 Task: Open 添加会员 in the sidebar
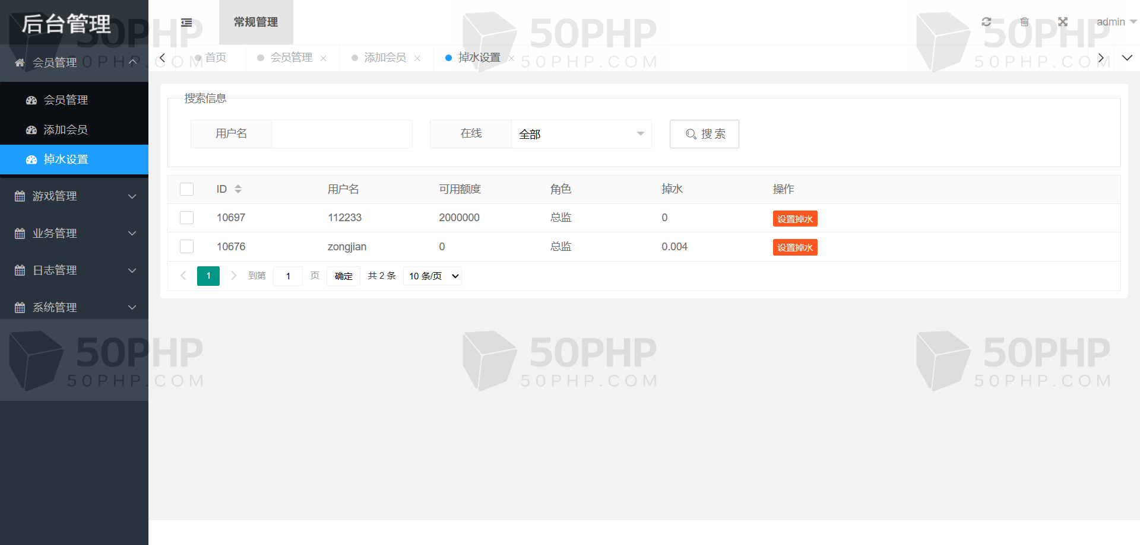[65, 130]
